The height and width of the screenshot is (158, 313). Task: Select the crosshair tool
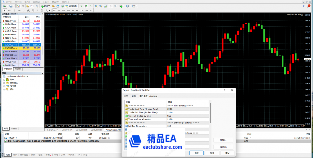point(9,10)
